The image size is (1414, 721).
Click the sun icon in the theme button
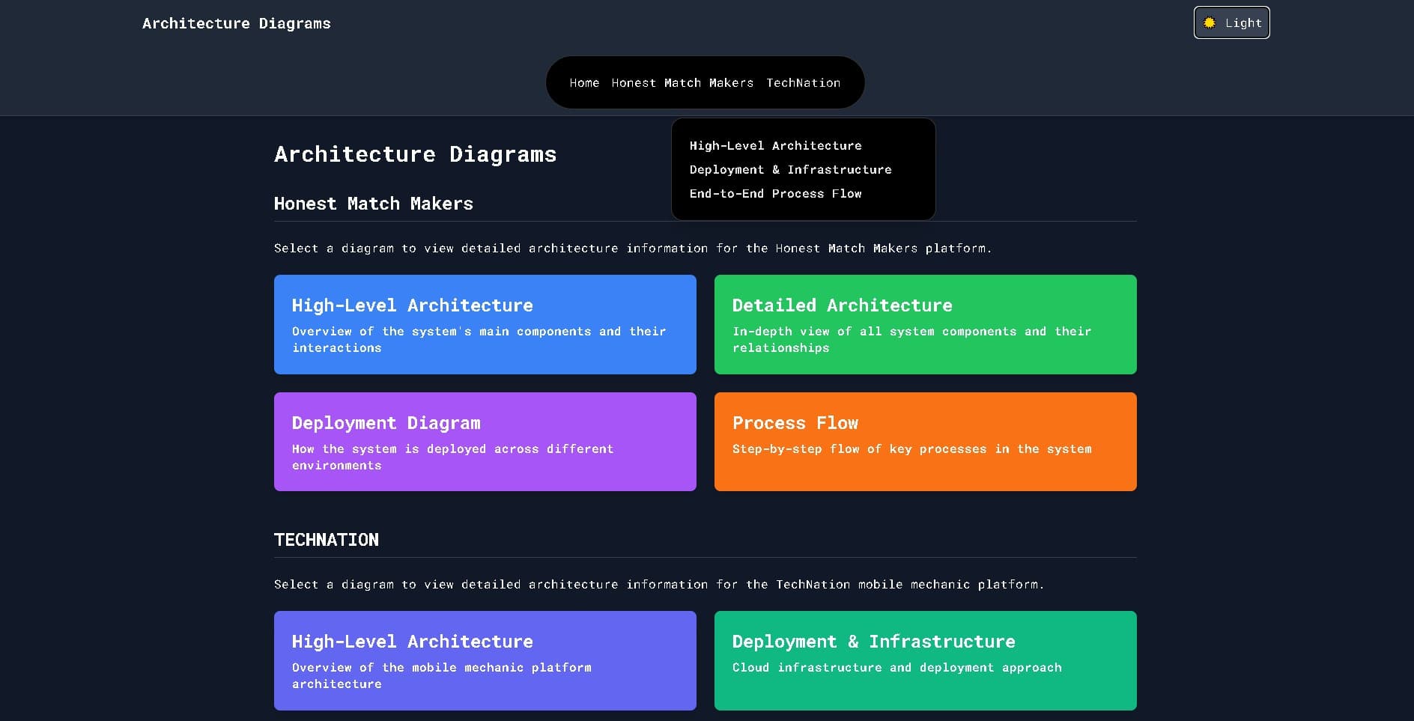tap(1210, 22)
